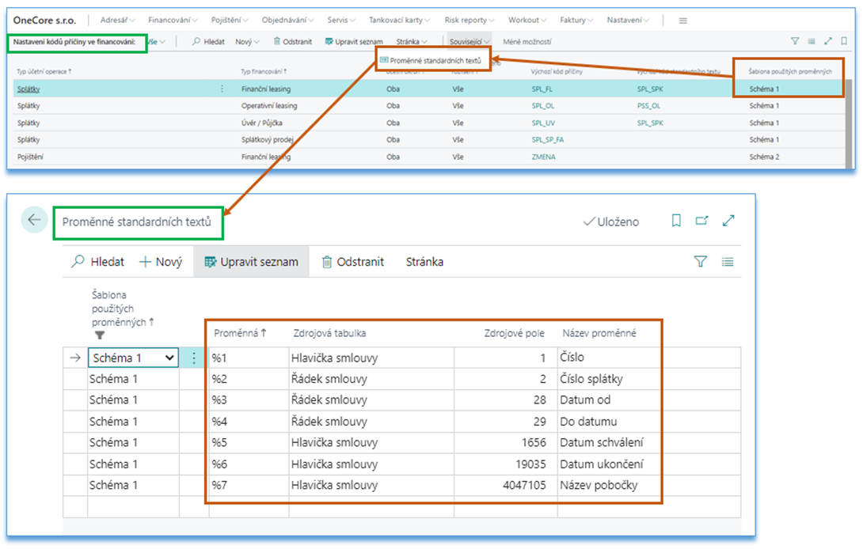Click Upravit seznam in lower toolbar
Viewport: 863px width, 549px height.
click(251, 262)
